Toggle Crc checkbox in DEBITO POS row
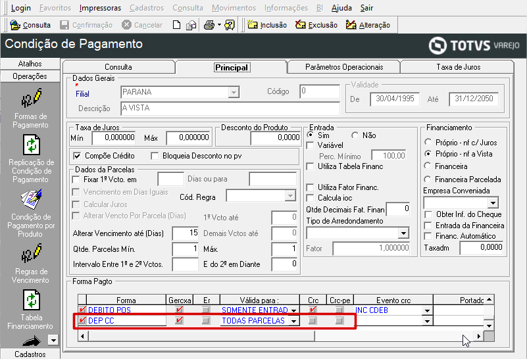The height and width of the screenshot is (359, 527). point(313,309)
